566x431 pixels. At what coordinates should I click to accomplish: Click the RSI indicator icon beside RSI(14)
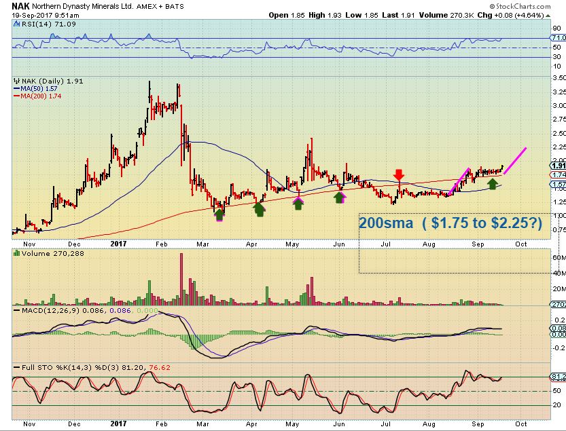click(16, 24)
